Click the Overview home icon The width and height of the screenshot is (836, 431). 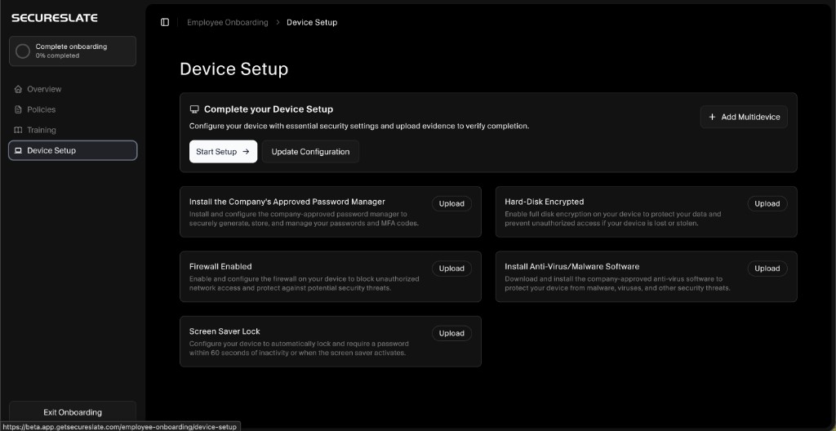pyautogui.click(x=18, y=89)
